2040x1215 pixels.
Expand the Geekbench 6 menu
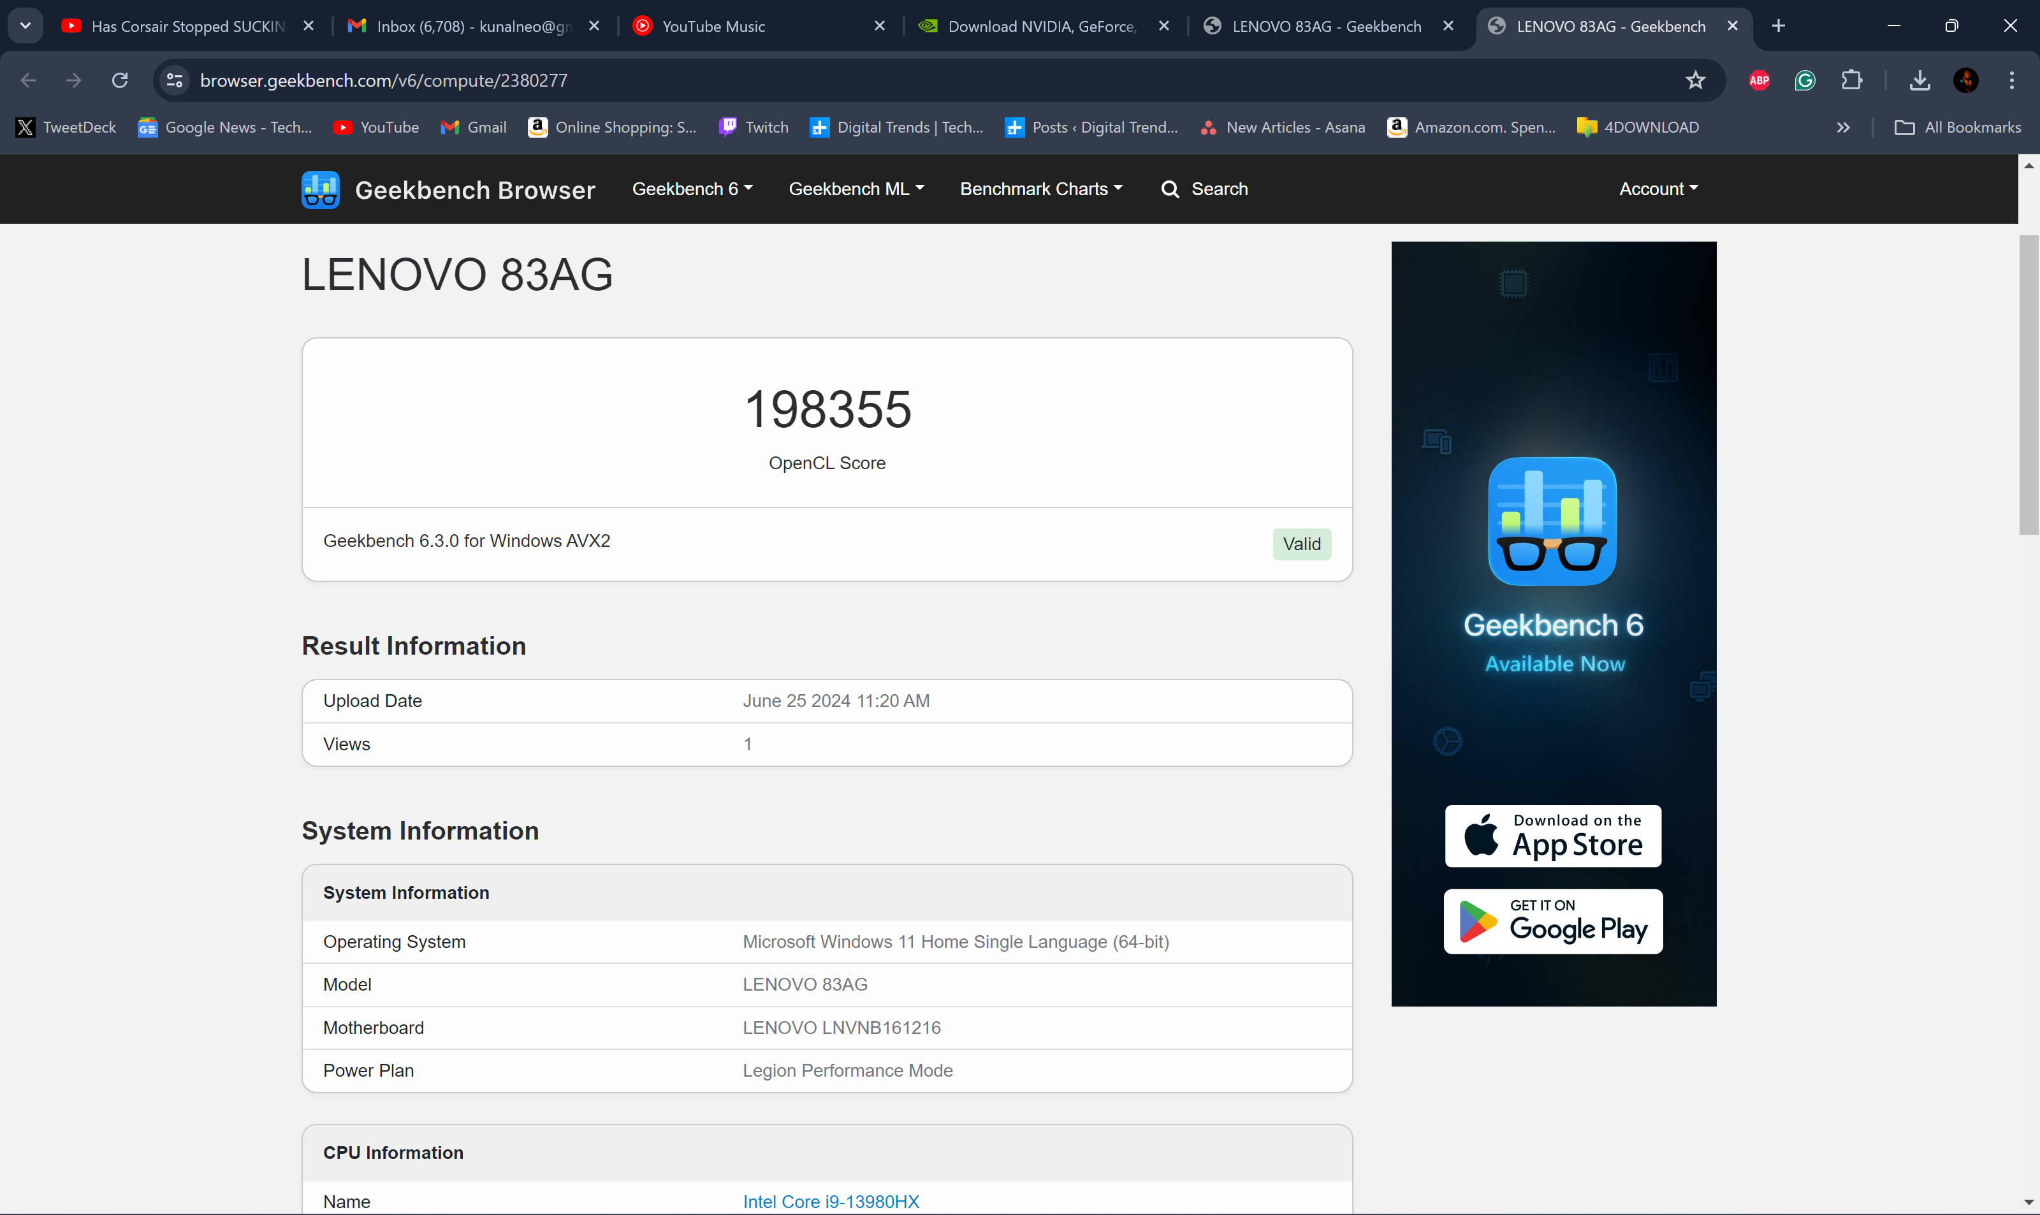tap(692, 189)
